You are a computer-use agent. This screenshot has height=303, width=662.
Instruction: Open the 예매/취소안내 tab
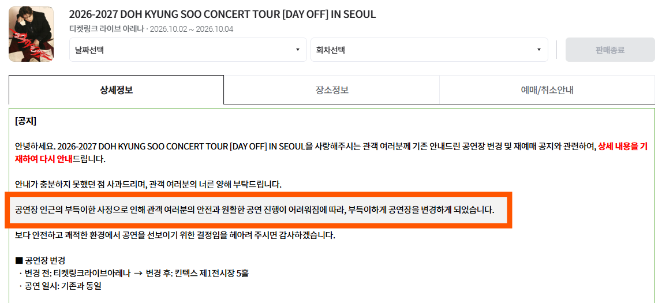[547, 90]
